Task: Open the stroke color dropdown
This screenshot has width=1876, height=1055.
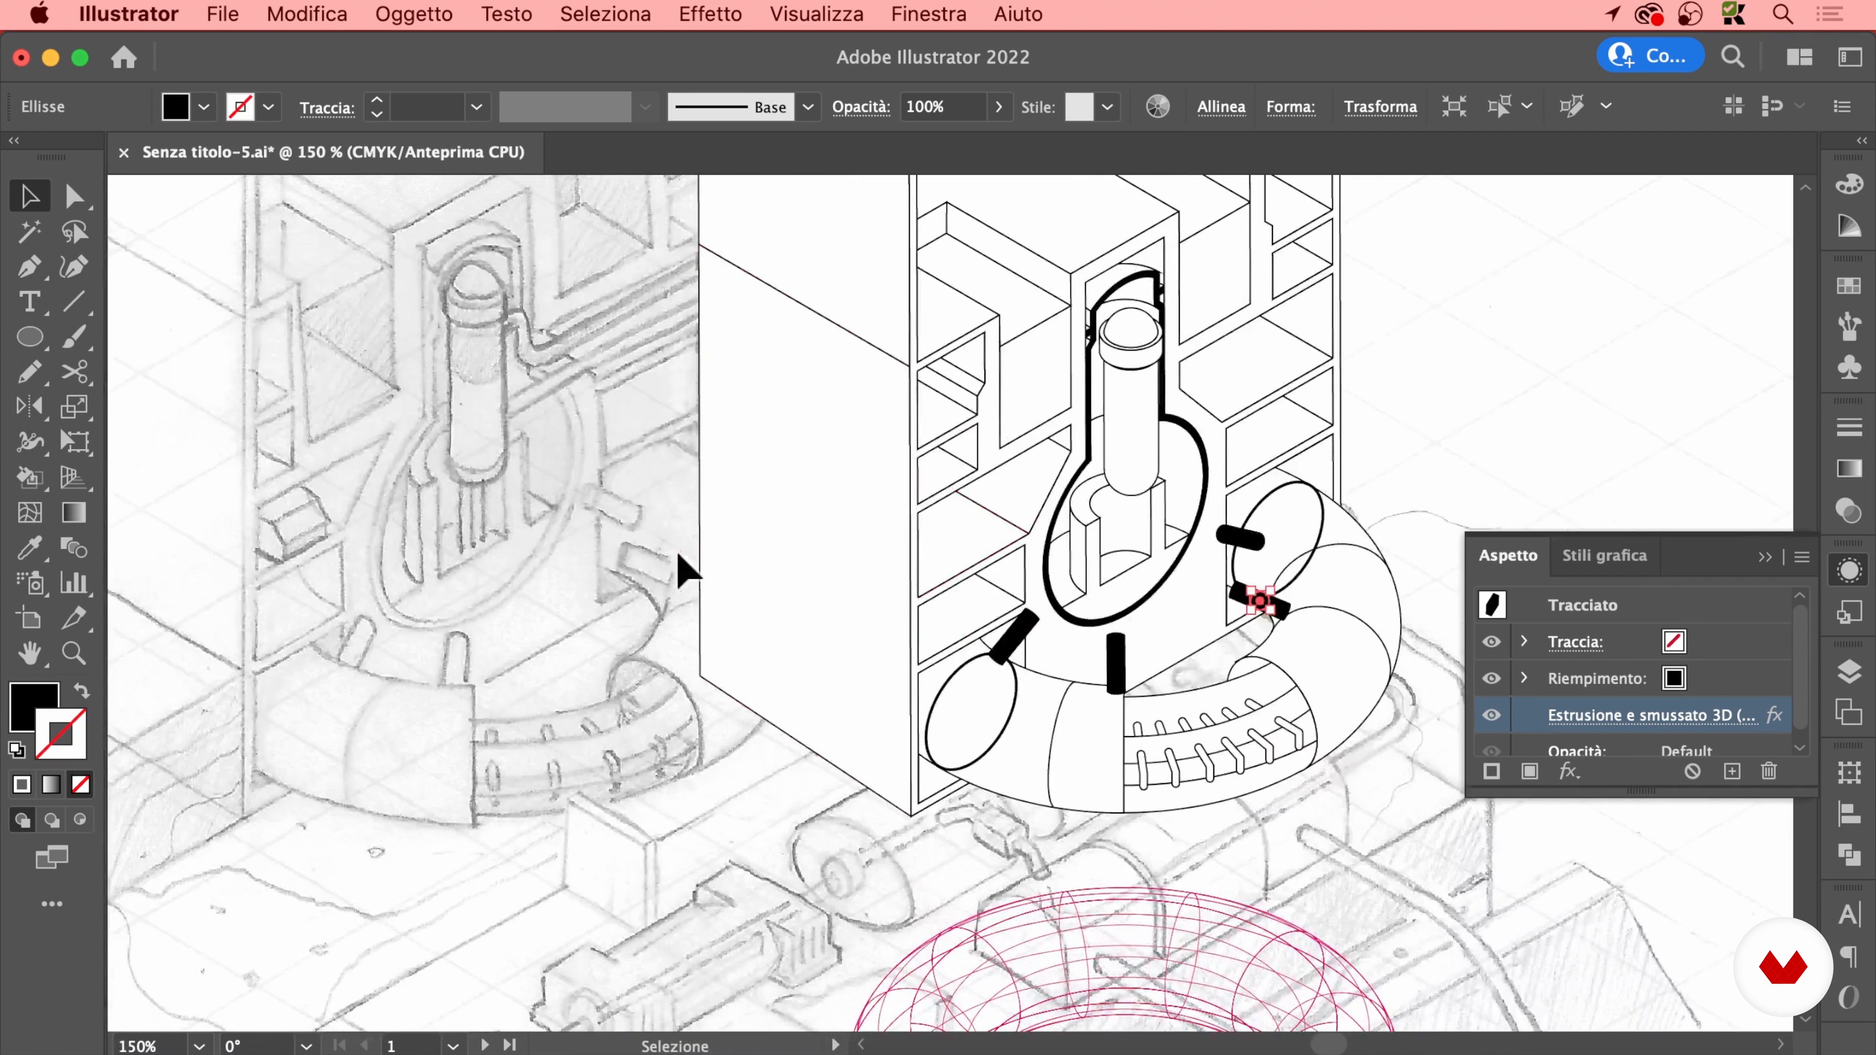Action: pos(269,107)
